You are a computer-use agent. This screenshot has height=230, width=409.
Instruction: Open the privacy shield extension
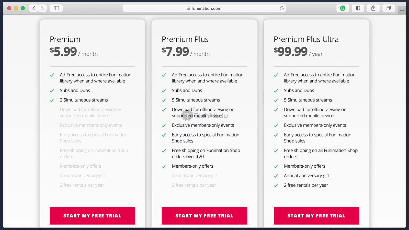tap(358, 8)
